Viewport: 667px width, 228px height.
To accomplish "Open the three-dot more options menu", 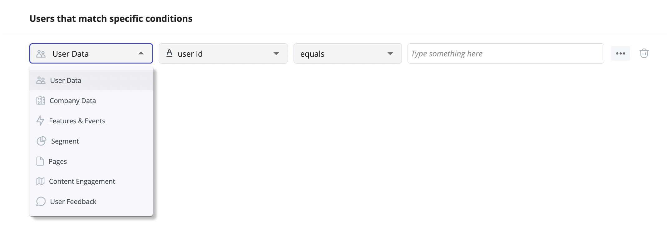I will (x=620, y=53).
